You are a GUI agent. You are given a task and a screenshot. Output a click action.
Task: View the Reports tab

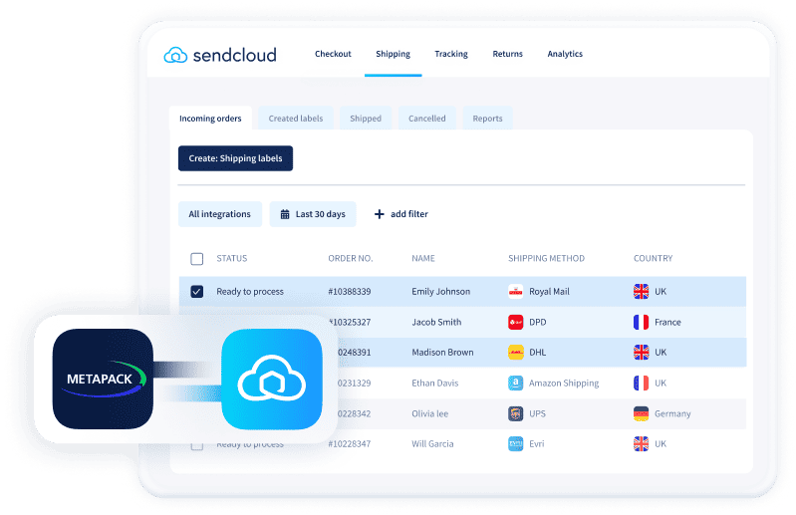pos(487,119)
